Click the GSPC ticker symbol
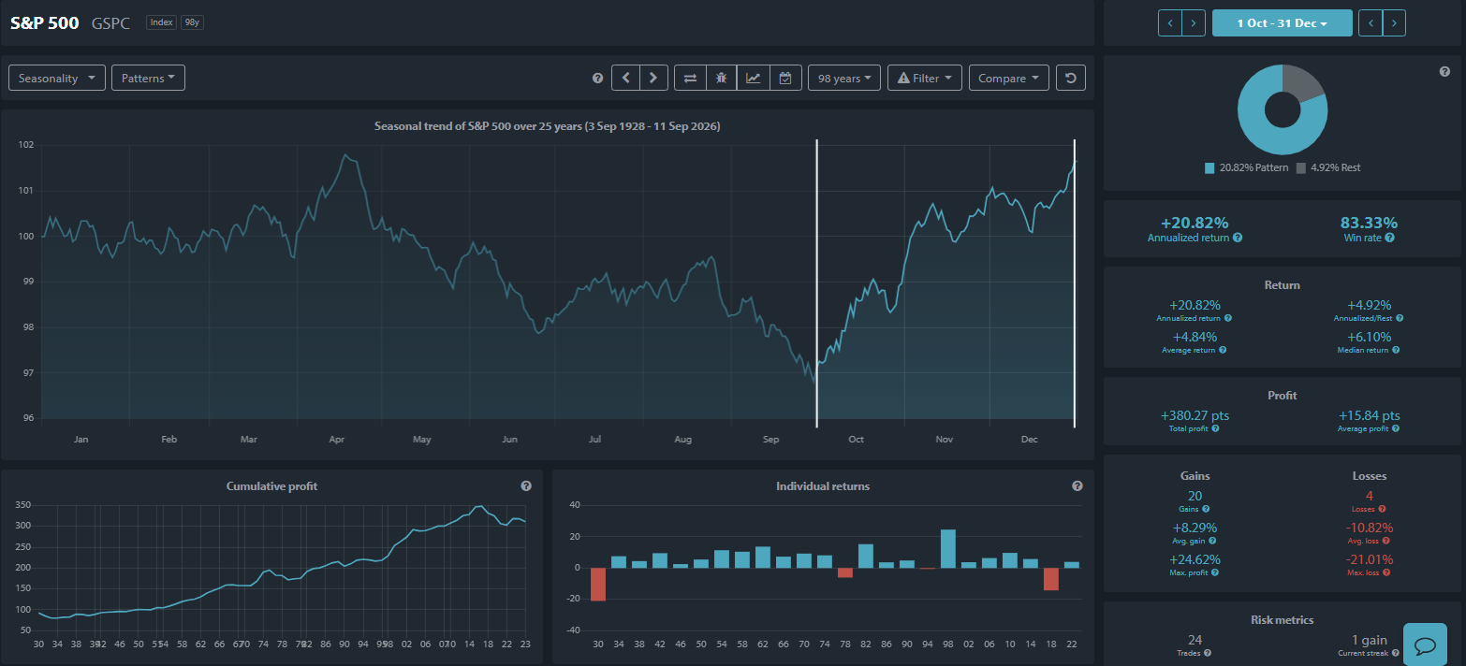Screen dimensions: 1466x666 pyautogui.click(x=110, y=23)
